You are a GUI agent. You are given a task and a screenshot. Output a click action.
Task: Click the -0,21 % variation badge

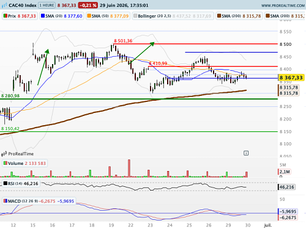tap(88, 5)
